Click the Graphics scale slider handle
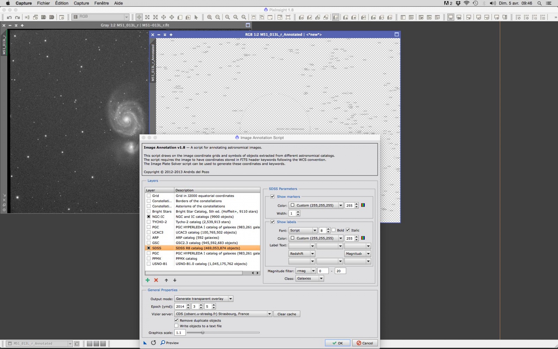The image size is (558, 349). pos(203,333)
